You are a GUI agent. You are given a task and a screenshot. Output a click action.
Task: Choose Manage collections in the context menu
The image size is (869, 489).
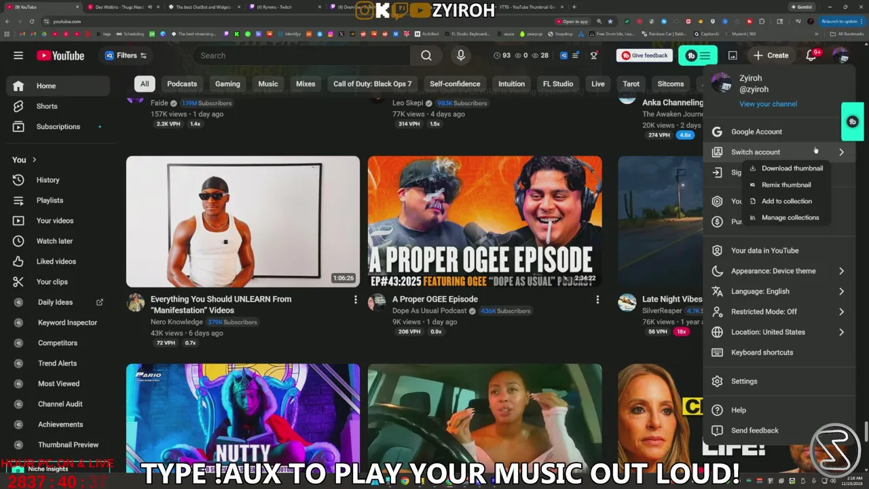[x=786, y=217]
